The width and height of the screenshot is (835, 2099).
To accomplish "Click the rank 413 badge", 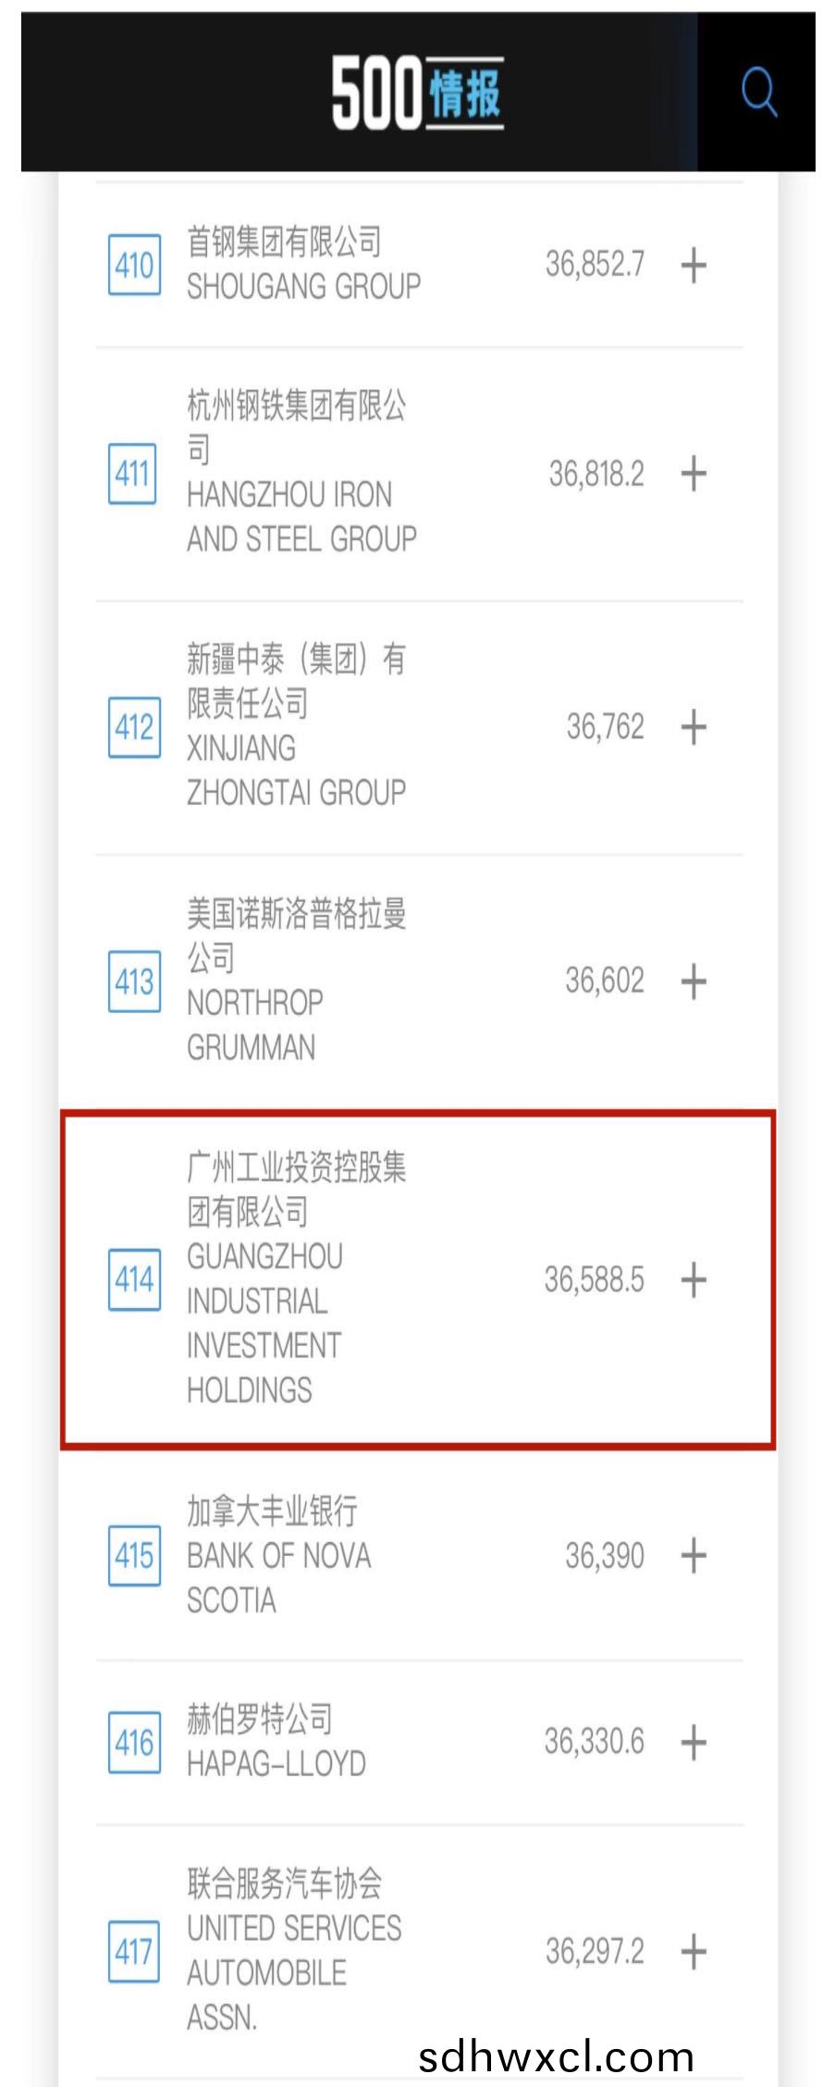I will (x=134, y=982).
